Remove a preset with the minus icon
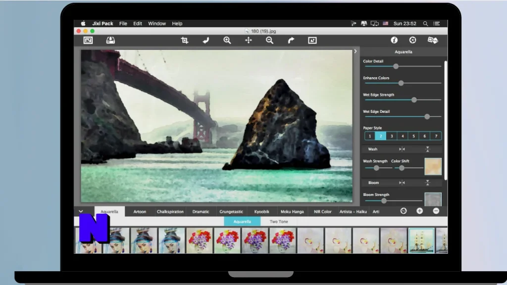Screen dimensions: 507x285 (x=436, y=211)
